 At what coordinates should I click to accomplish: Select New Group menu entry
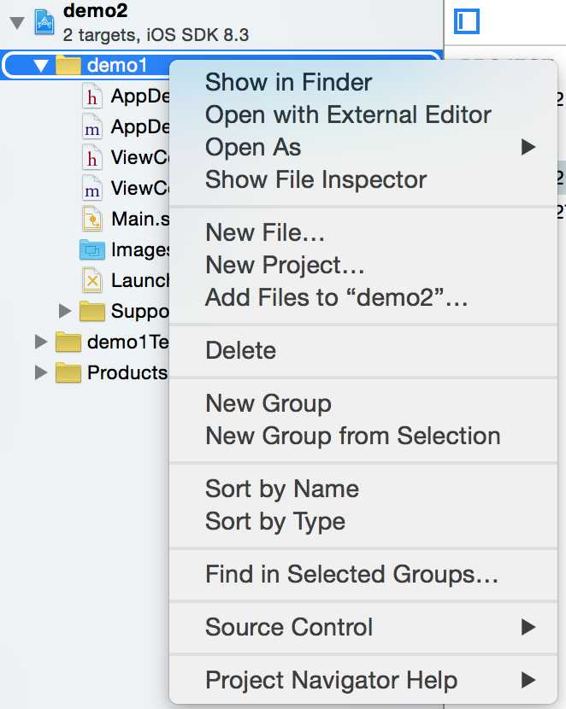click(268, 403)
